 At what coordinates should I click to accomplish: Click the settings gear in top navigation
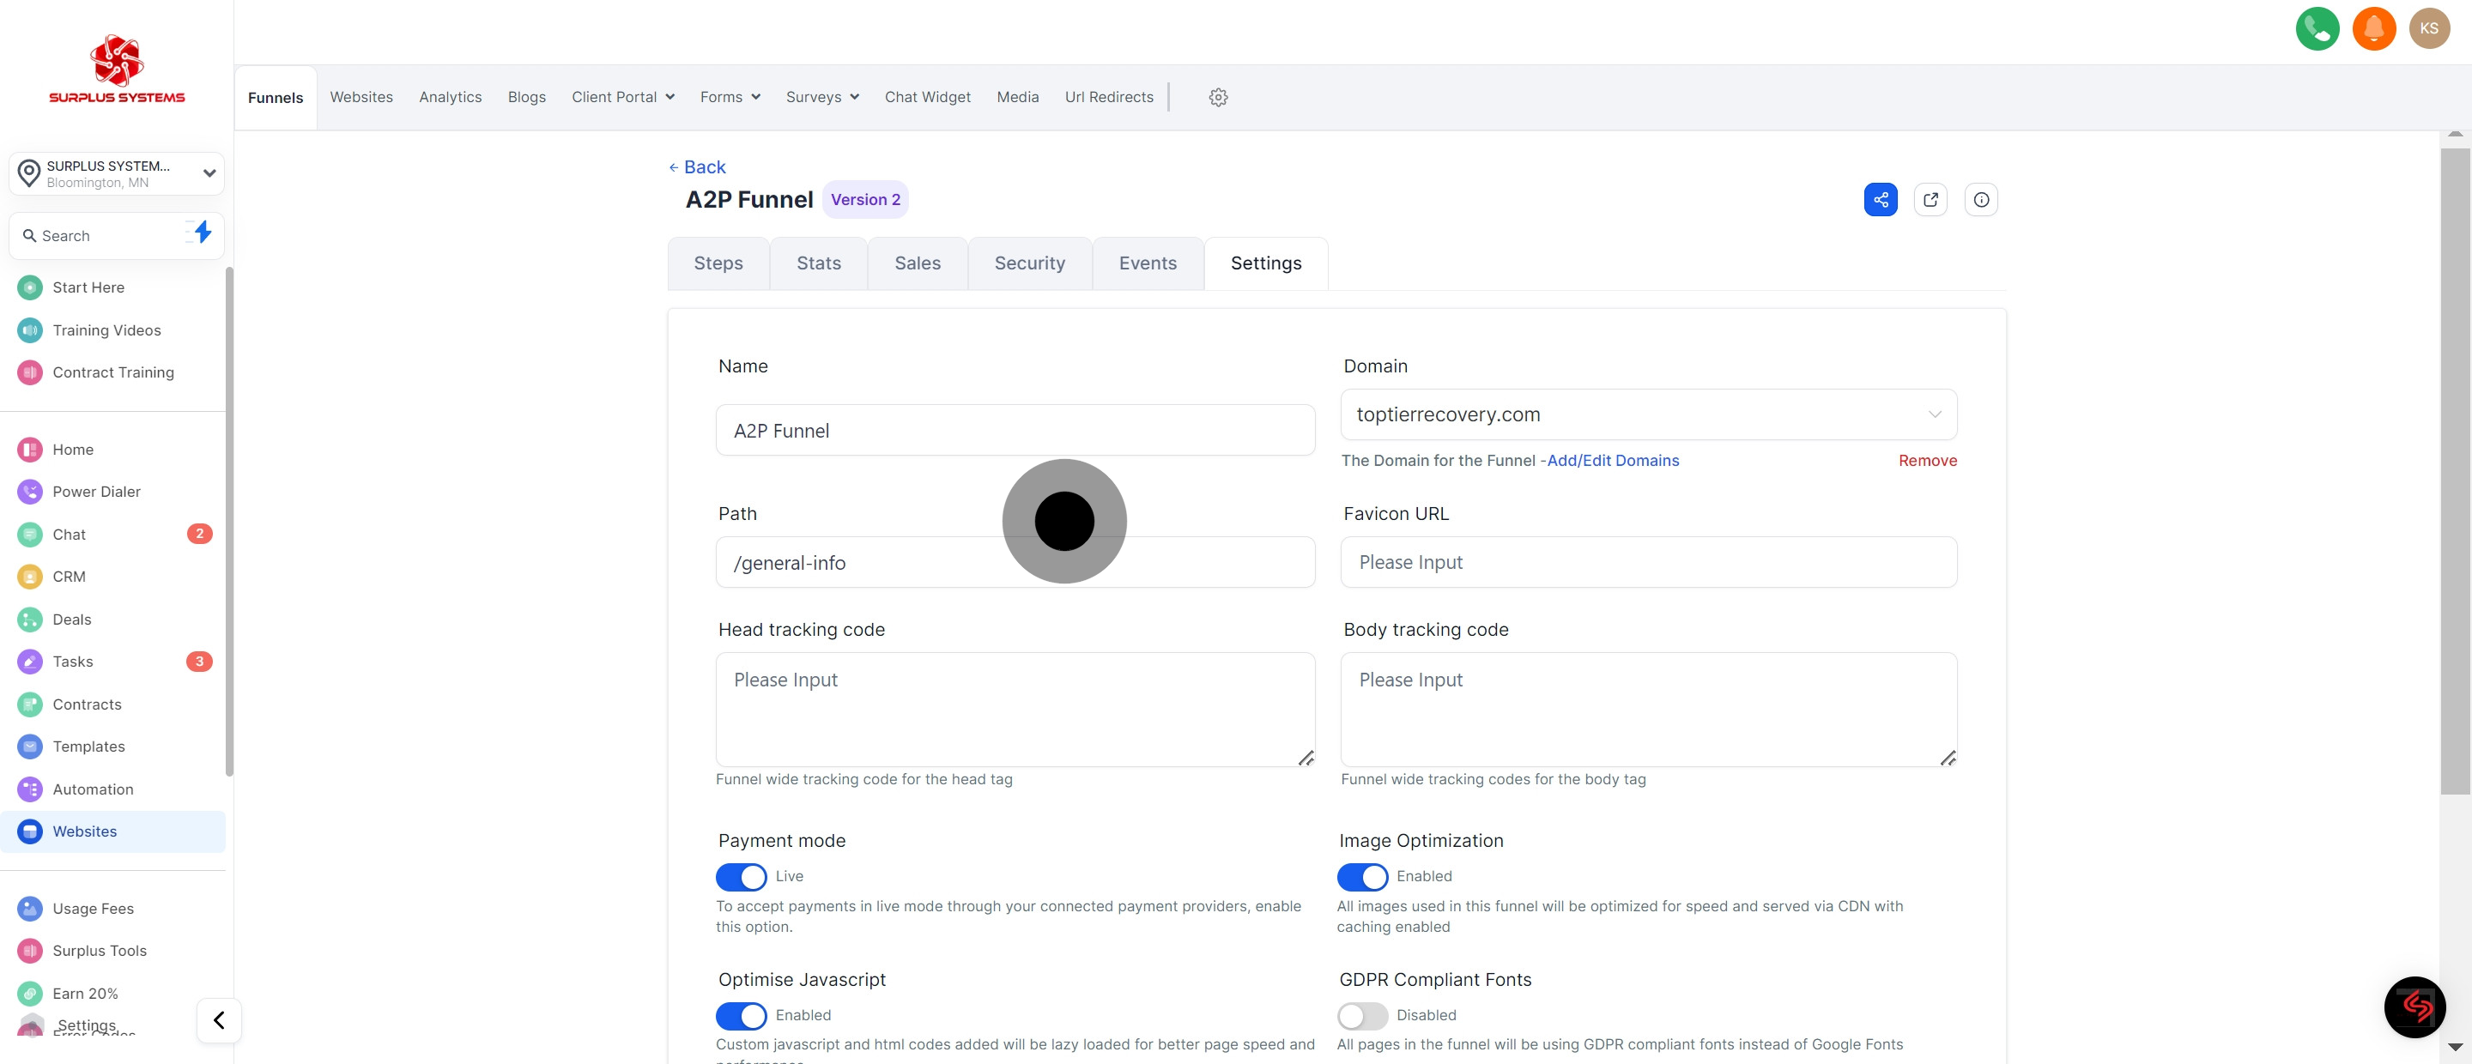point(1218,97)
